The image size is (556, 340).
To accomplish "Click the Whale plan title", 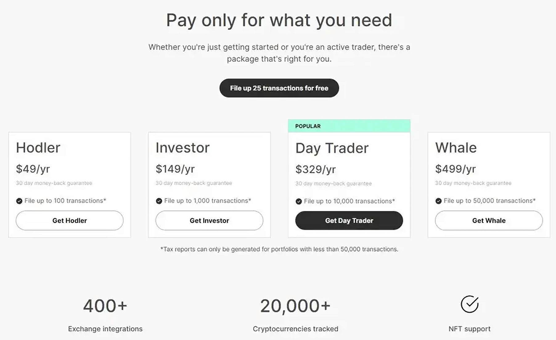I will (x=456, y=148).
